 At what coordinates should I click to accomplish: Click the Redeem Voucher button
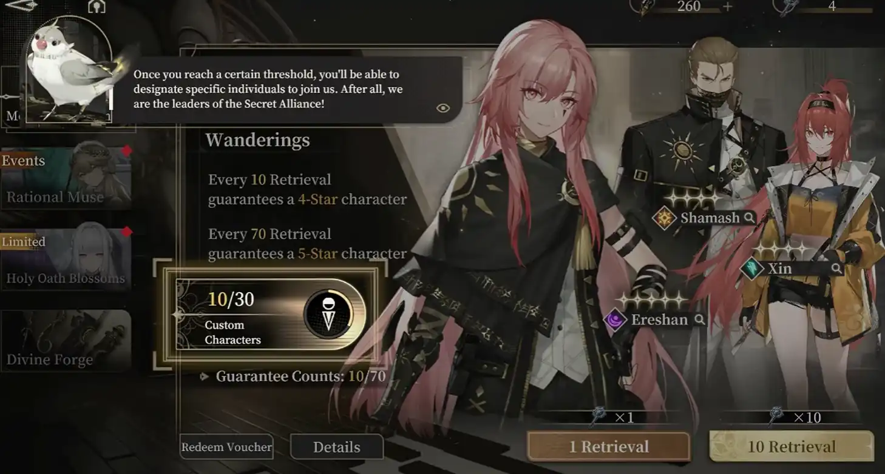226,447
